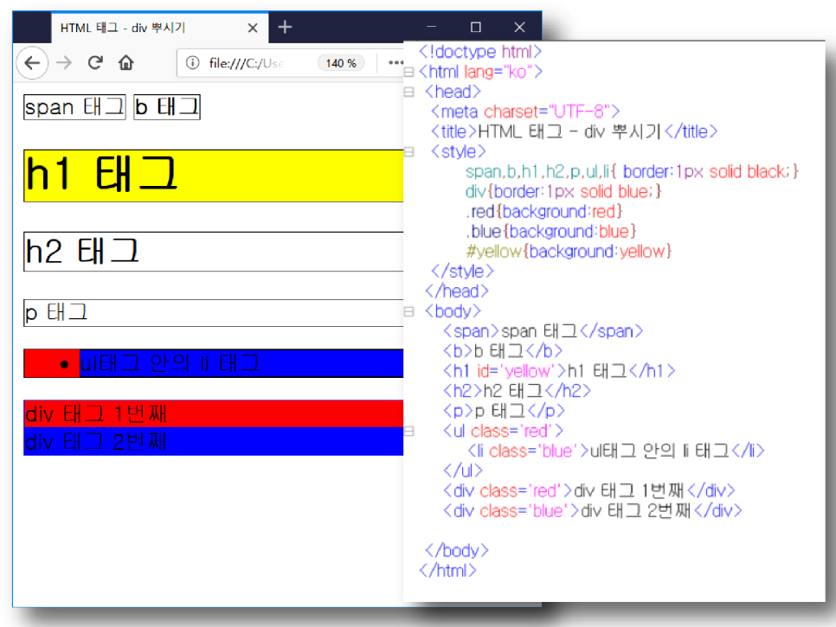Screen dimensions: 836x627
Task: Click the browser forward arrow
Action: [64, 63]
